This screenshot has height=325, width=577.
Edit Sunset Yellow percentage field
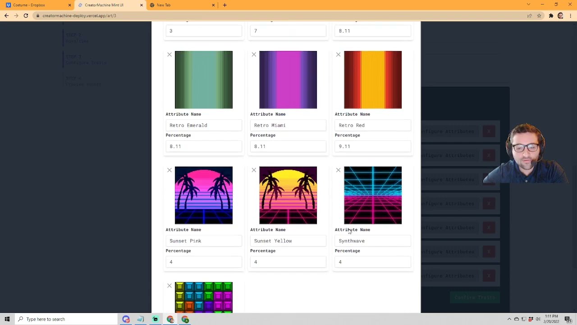click(x=288, y=262)
